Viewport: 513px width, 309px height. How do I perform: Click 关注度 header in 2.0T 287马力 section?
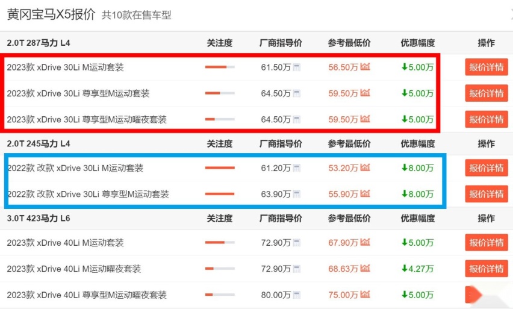coord(220,43)
